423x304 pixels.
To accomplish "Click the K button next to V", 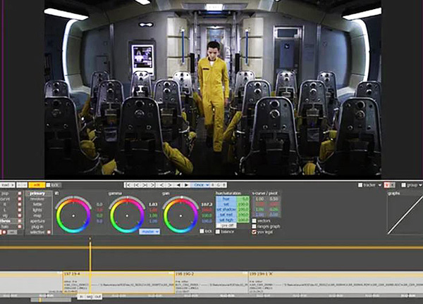I will pos(392,185).
